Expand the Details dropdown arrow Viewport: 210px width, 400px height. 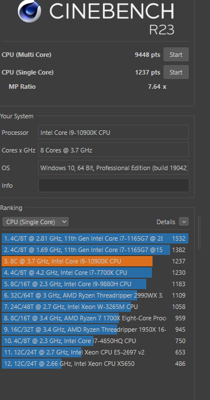(184, 222)
